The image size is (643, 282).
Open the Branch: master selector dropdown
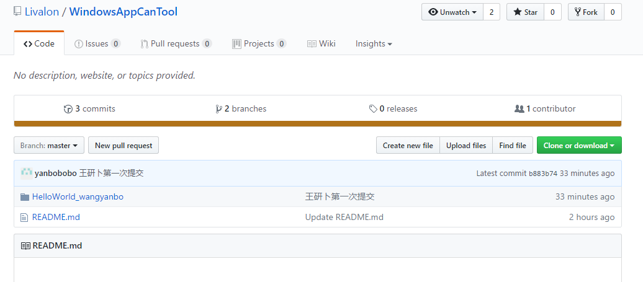(x=49, y=145)
